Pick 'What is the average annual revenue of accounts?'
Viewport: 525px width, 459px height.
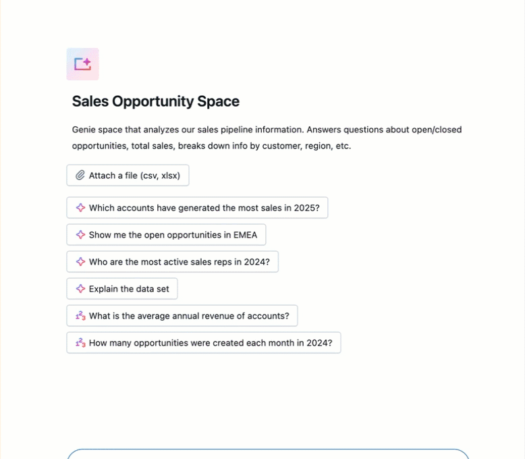[x=189, y=316]
